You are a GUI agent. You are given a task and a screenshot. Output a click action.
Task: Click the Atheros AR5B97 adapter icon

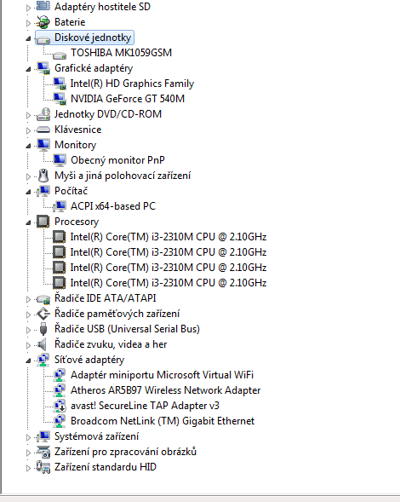60,390
